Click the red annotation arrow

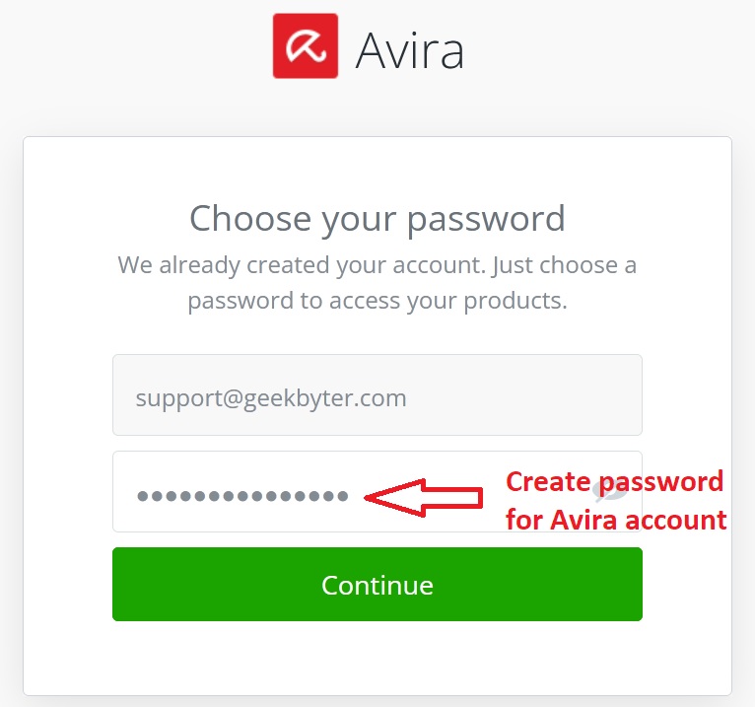[x=424, y=496]
